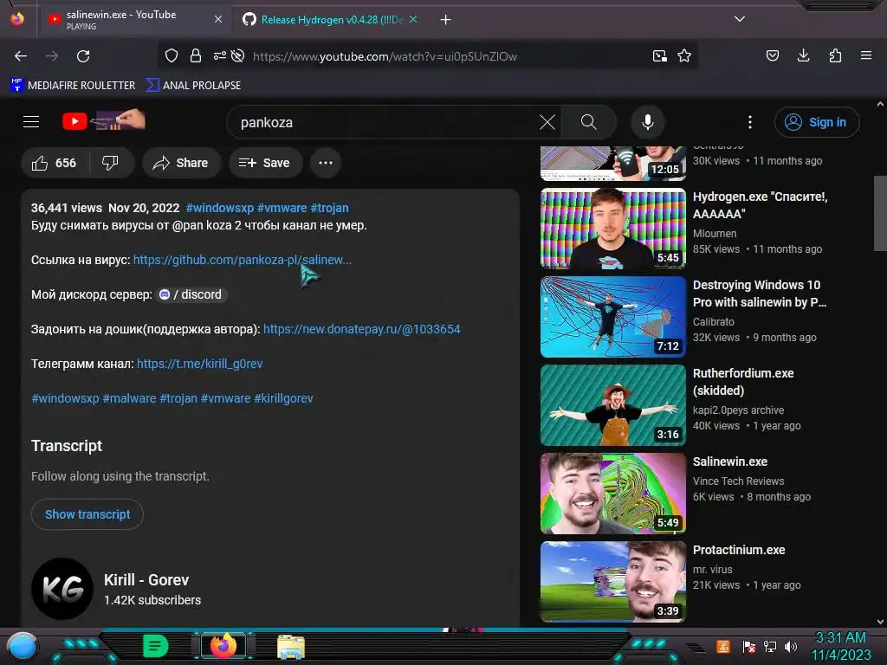
Task: Open Rutherfordium.exe (skidded) thumbnail
Action: (612, 405)
